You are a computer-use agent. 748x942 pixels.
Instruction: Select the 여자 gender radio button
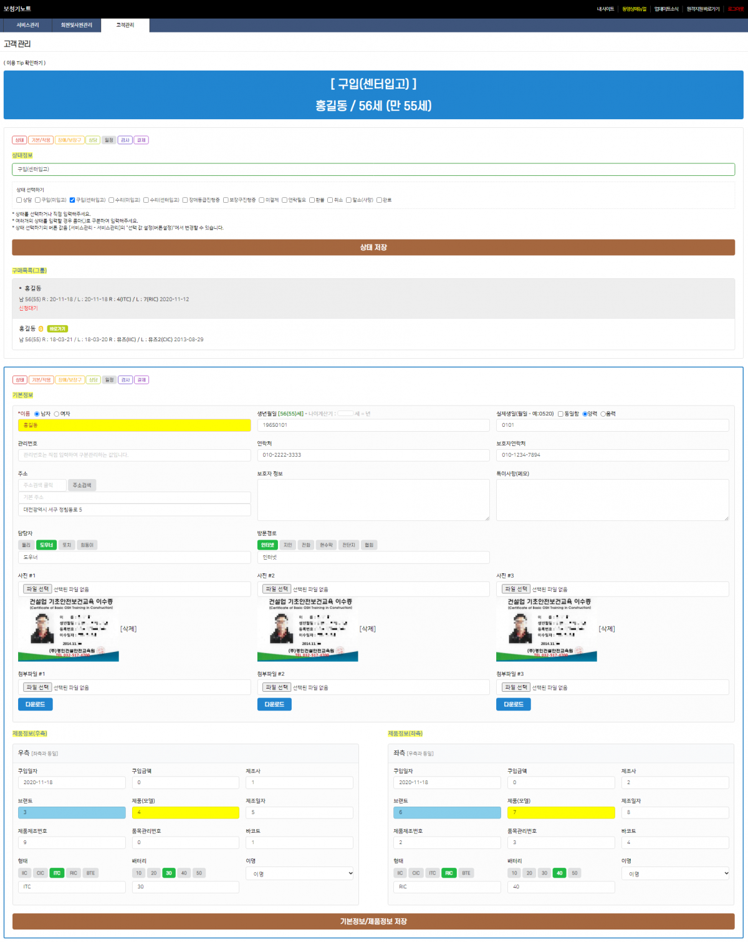[x=57, y=414]
